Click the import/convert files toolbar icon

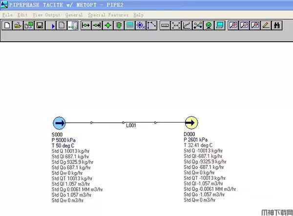pyautogui.click(x=29, y=25)
